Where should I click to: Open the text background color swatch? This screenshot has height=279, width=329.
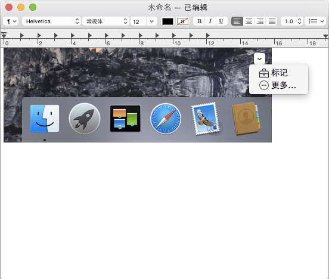tap(183, 21)
